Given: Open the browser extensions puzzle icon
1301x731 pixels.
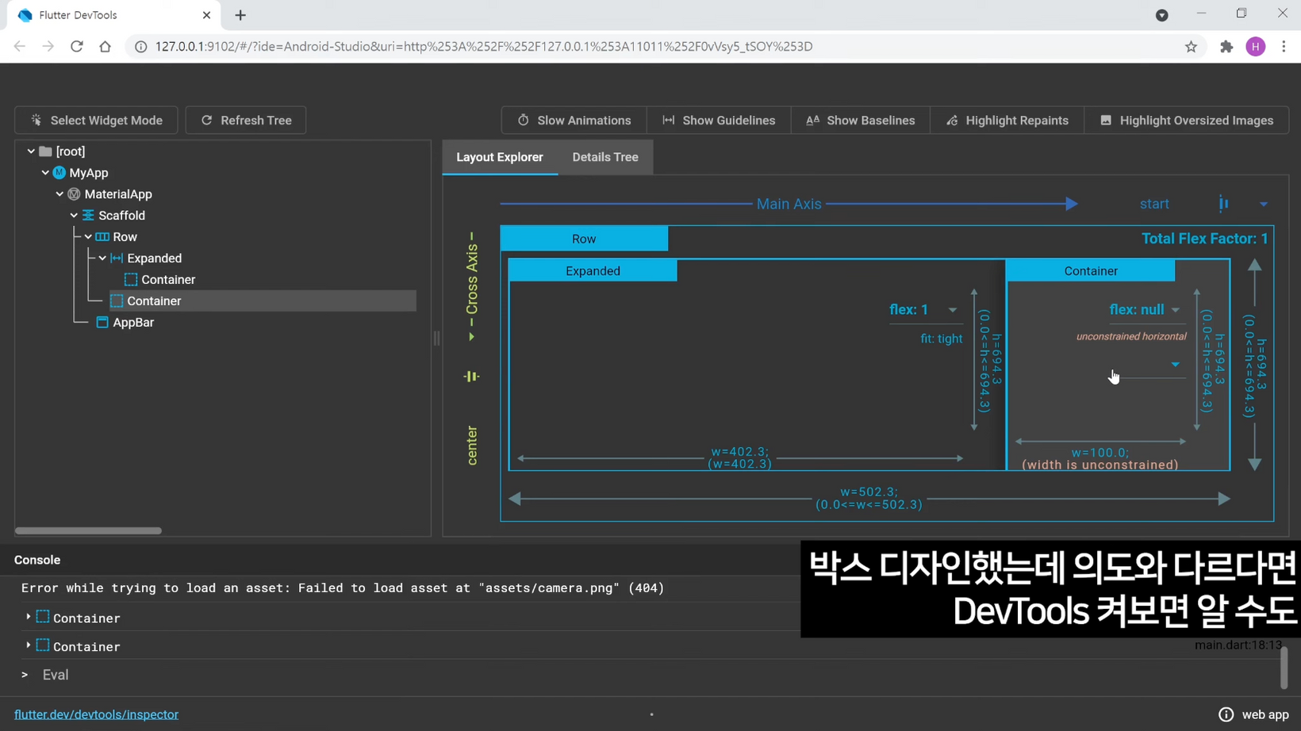Looking at the screenshot, I should [x=1226, y=47].
